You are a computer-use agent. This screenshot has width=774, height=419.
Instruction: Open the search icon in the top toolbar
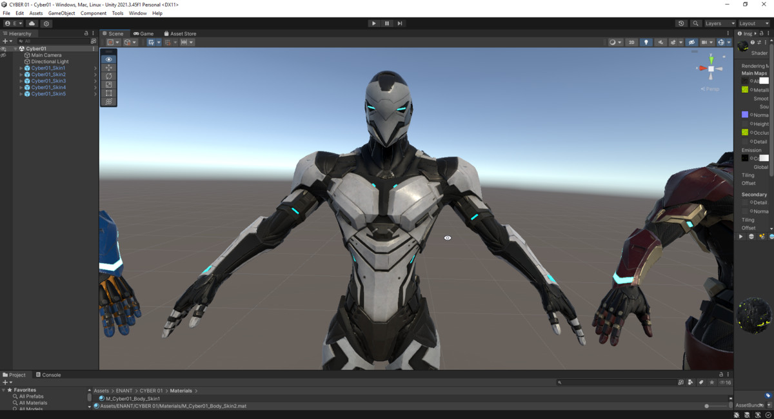click(x=695, y=23)
